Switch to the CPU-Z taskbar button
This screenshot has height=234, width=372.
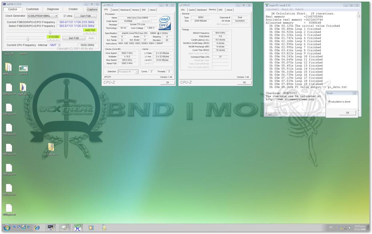tap(64, 228)
